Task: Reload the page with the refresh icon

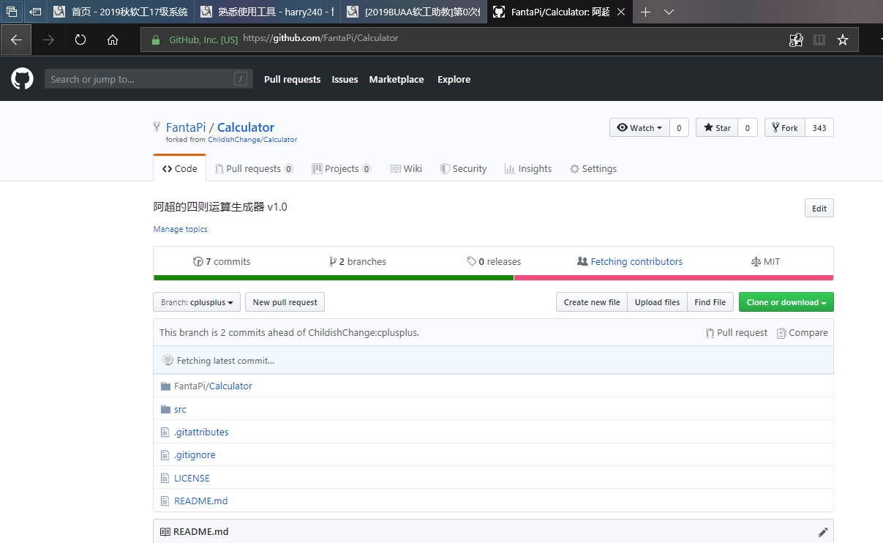Action: pos(80,40)
